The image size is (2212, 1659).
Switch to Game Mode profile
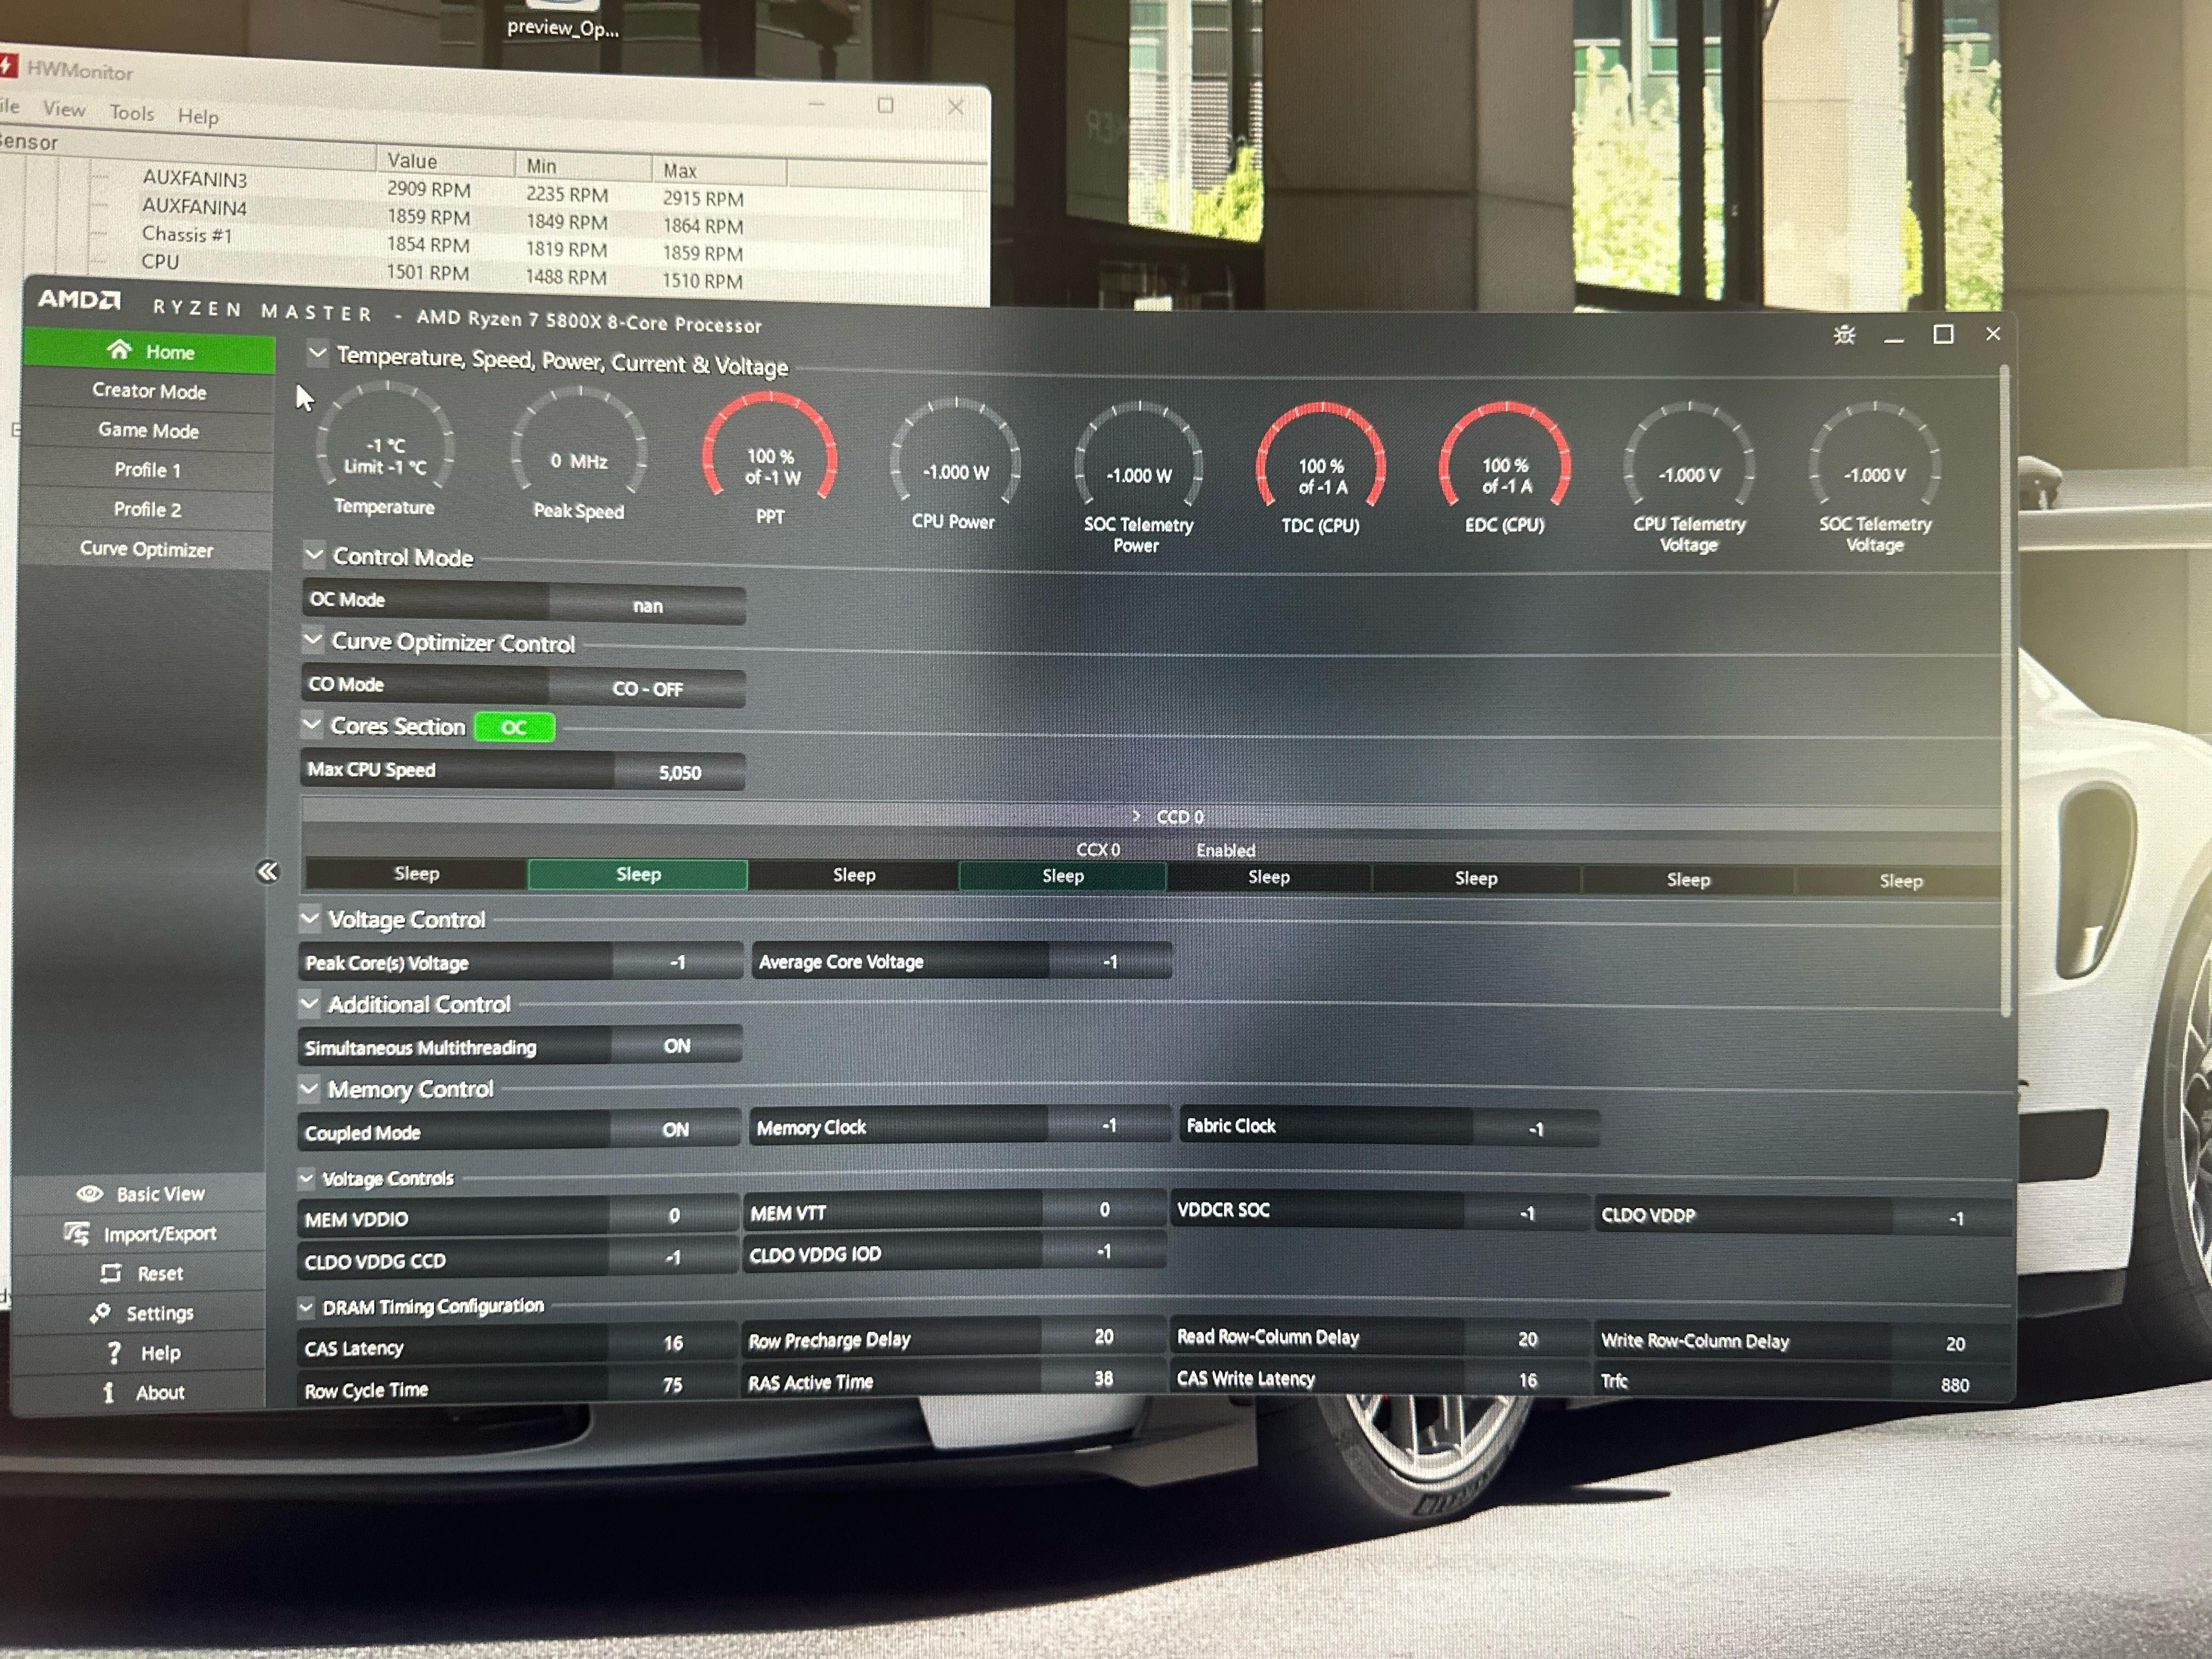pyautogui.click(x=148, y=431)
